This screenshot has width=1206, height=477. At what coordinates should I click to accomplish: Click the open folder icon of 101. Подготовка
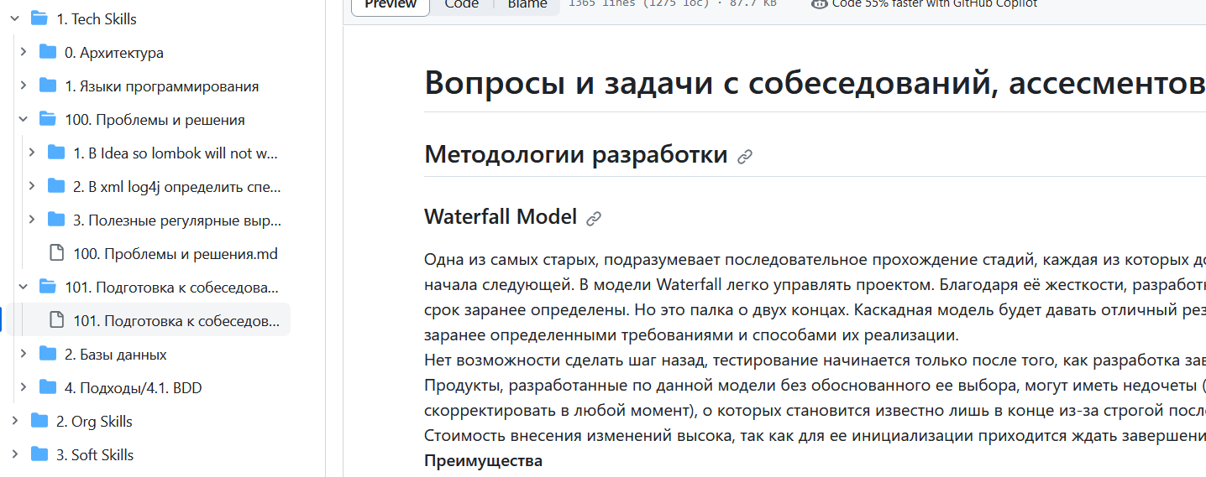point(48,287)
